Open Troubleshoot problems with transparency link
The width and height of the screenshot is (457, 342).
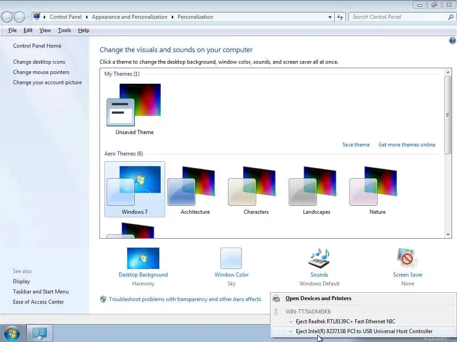tap(185, 299)
